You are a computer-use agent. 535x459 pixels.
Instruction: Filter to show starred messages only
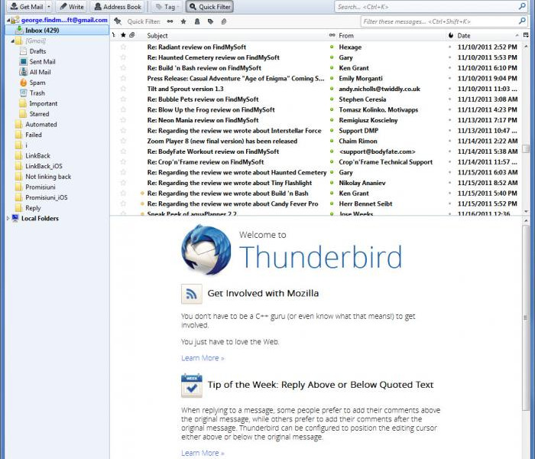tap(183, 21)
